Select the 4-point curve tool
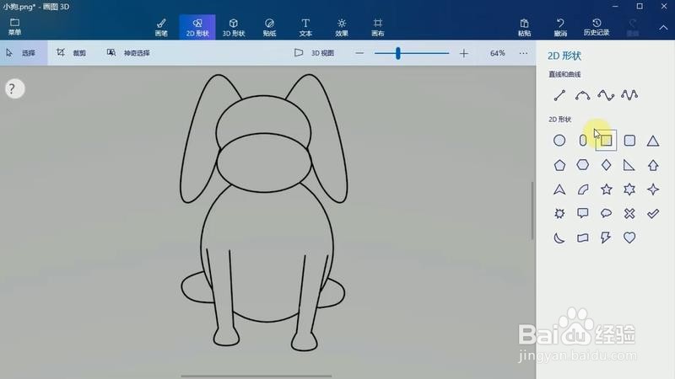Viewport: 675px width, 379px height. click(629, 95)
